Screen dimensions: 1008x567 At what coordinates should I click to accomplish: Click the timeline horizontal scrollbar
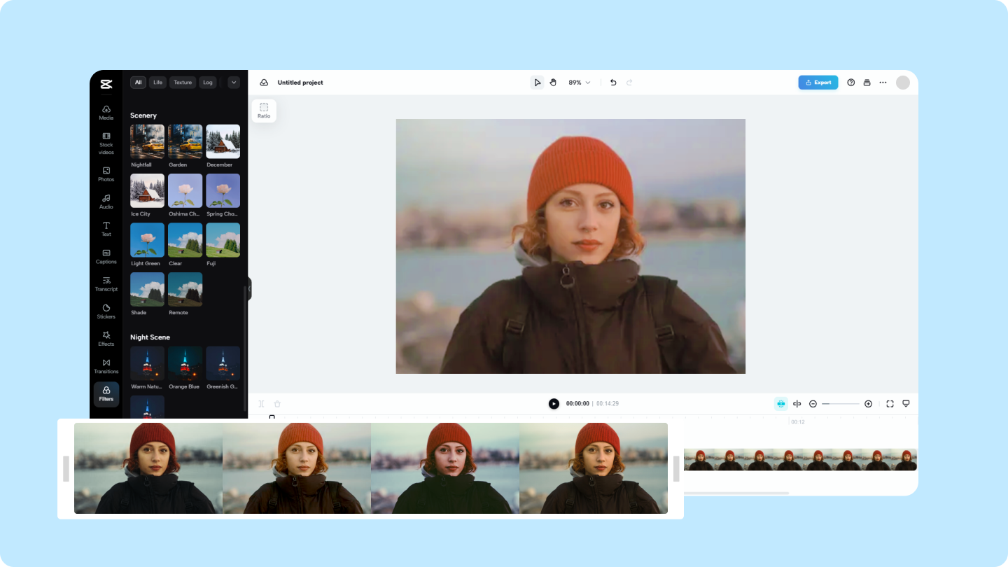(736, 493)
